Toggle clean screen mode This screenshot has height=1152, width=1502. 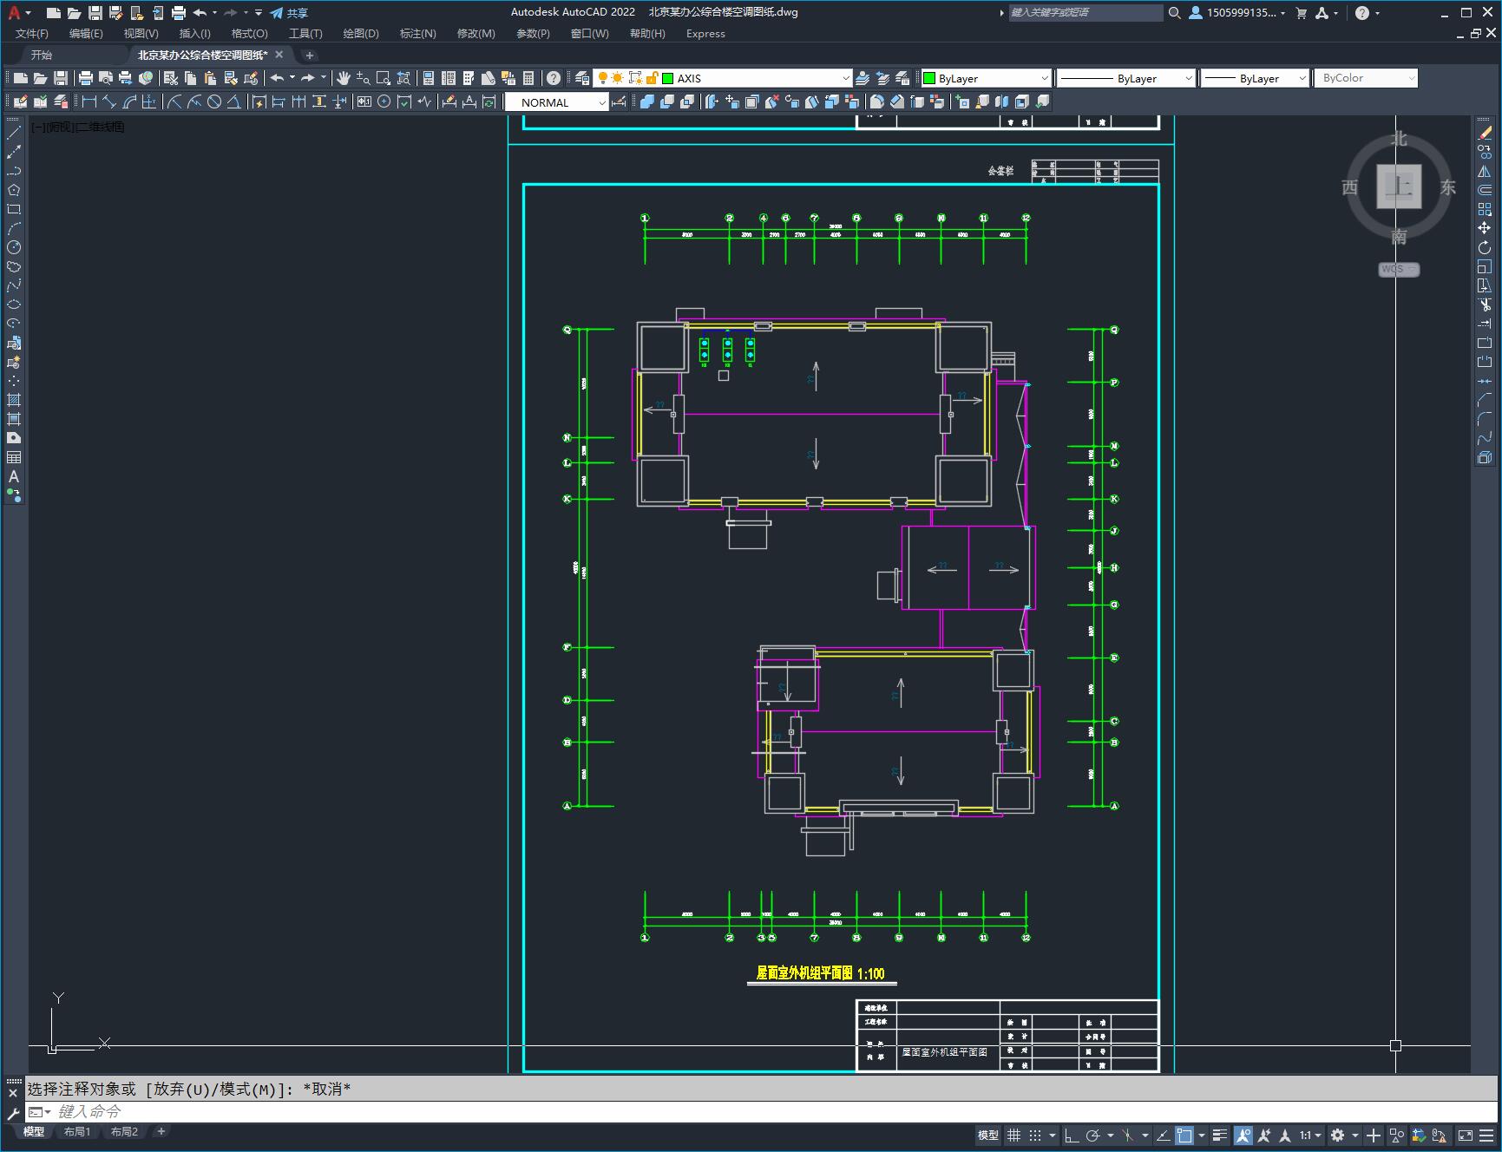(1466, 1135)
